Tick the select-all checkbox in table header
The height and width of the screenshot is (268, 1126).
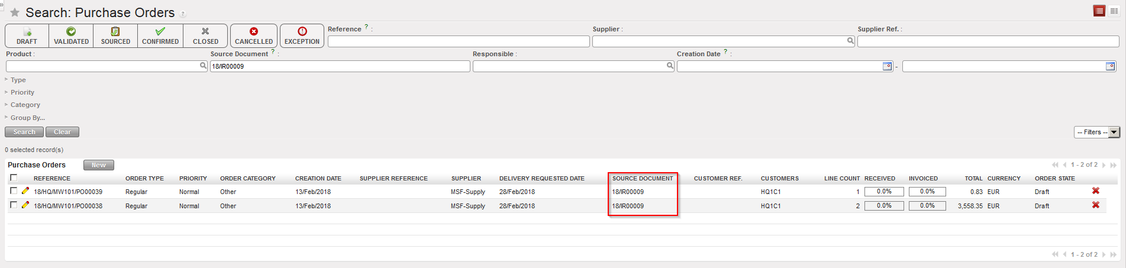tap(14, 177)
